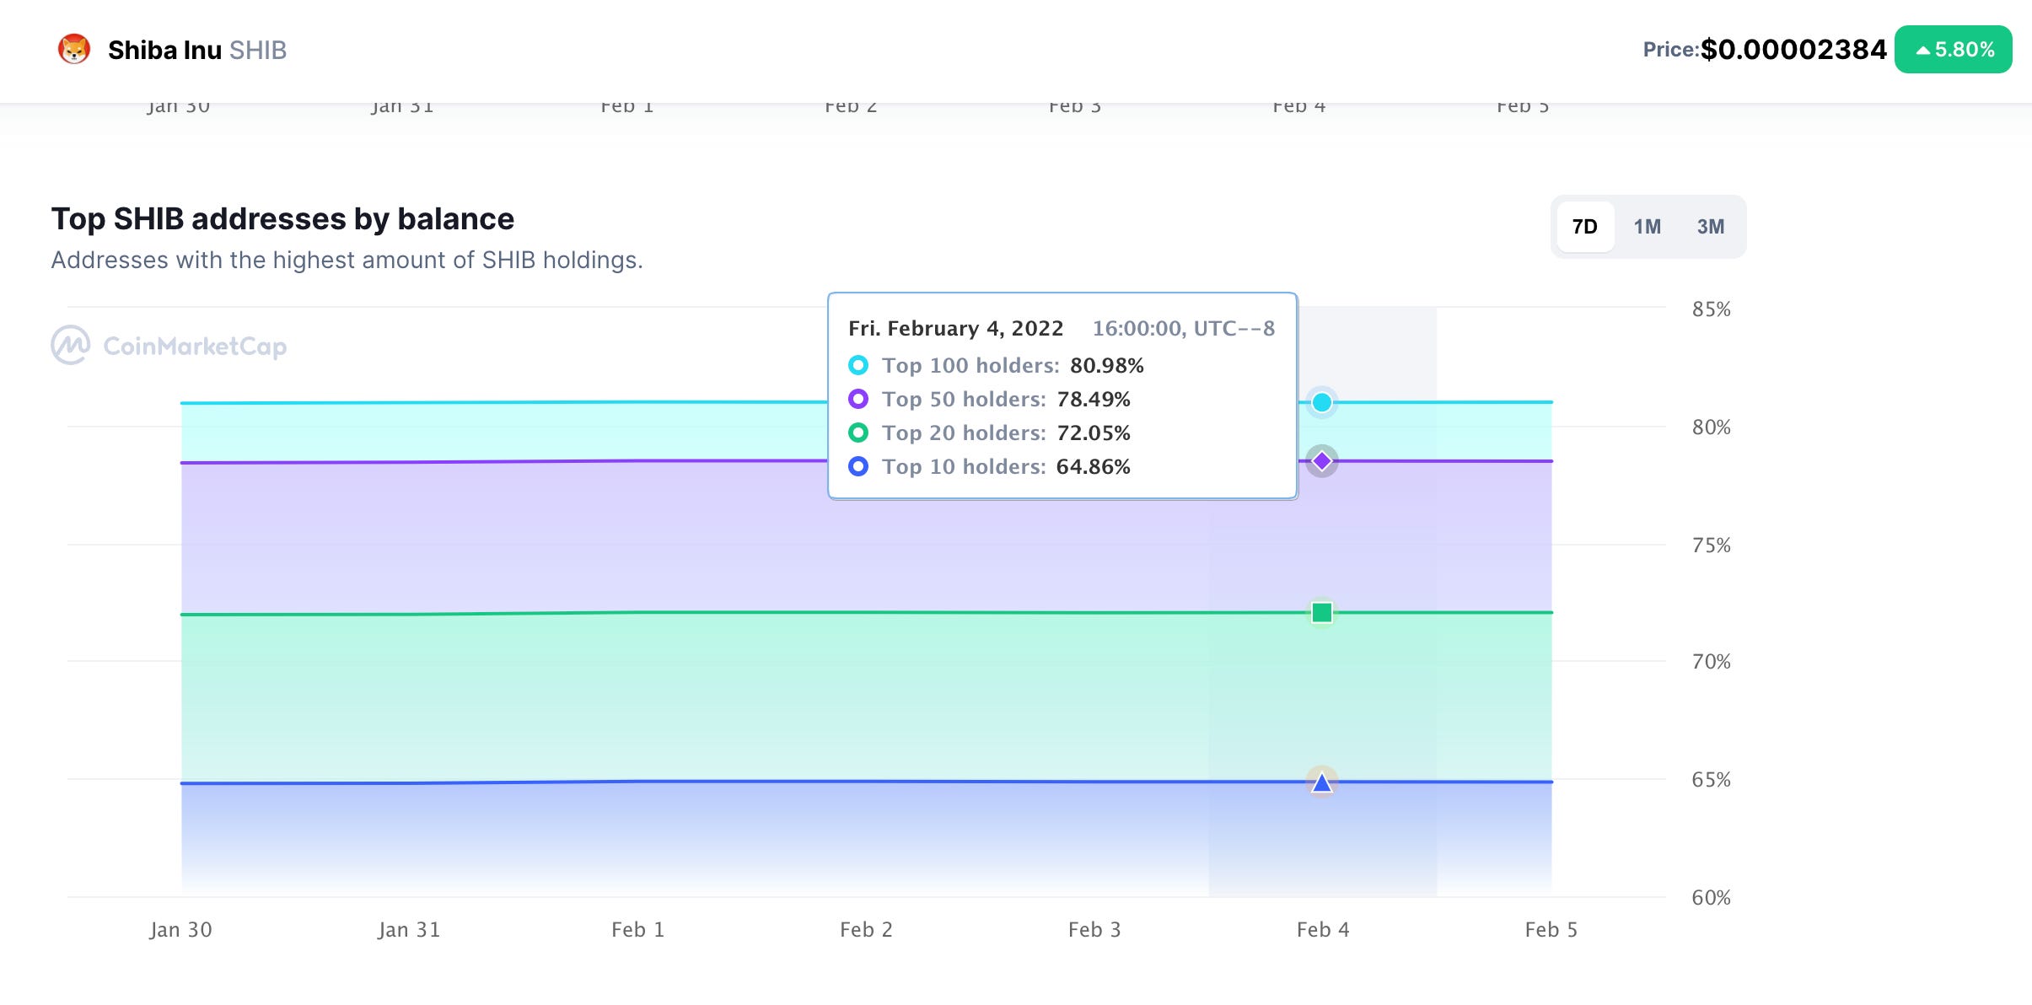This screenshot has height=1005, width=2032.
Task: Click the cyan circle marker on chart
Action: point(1321,402)
